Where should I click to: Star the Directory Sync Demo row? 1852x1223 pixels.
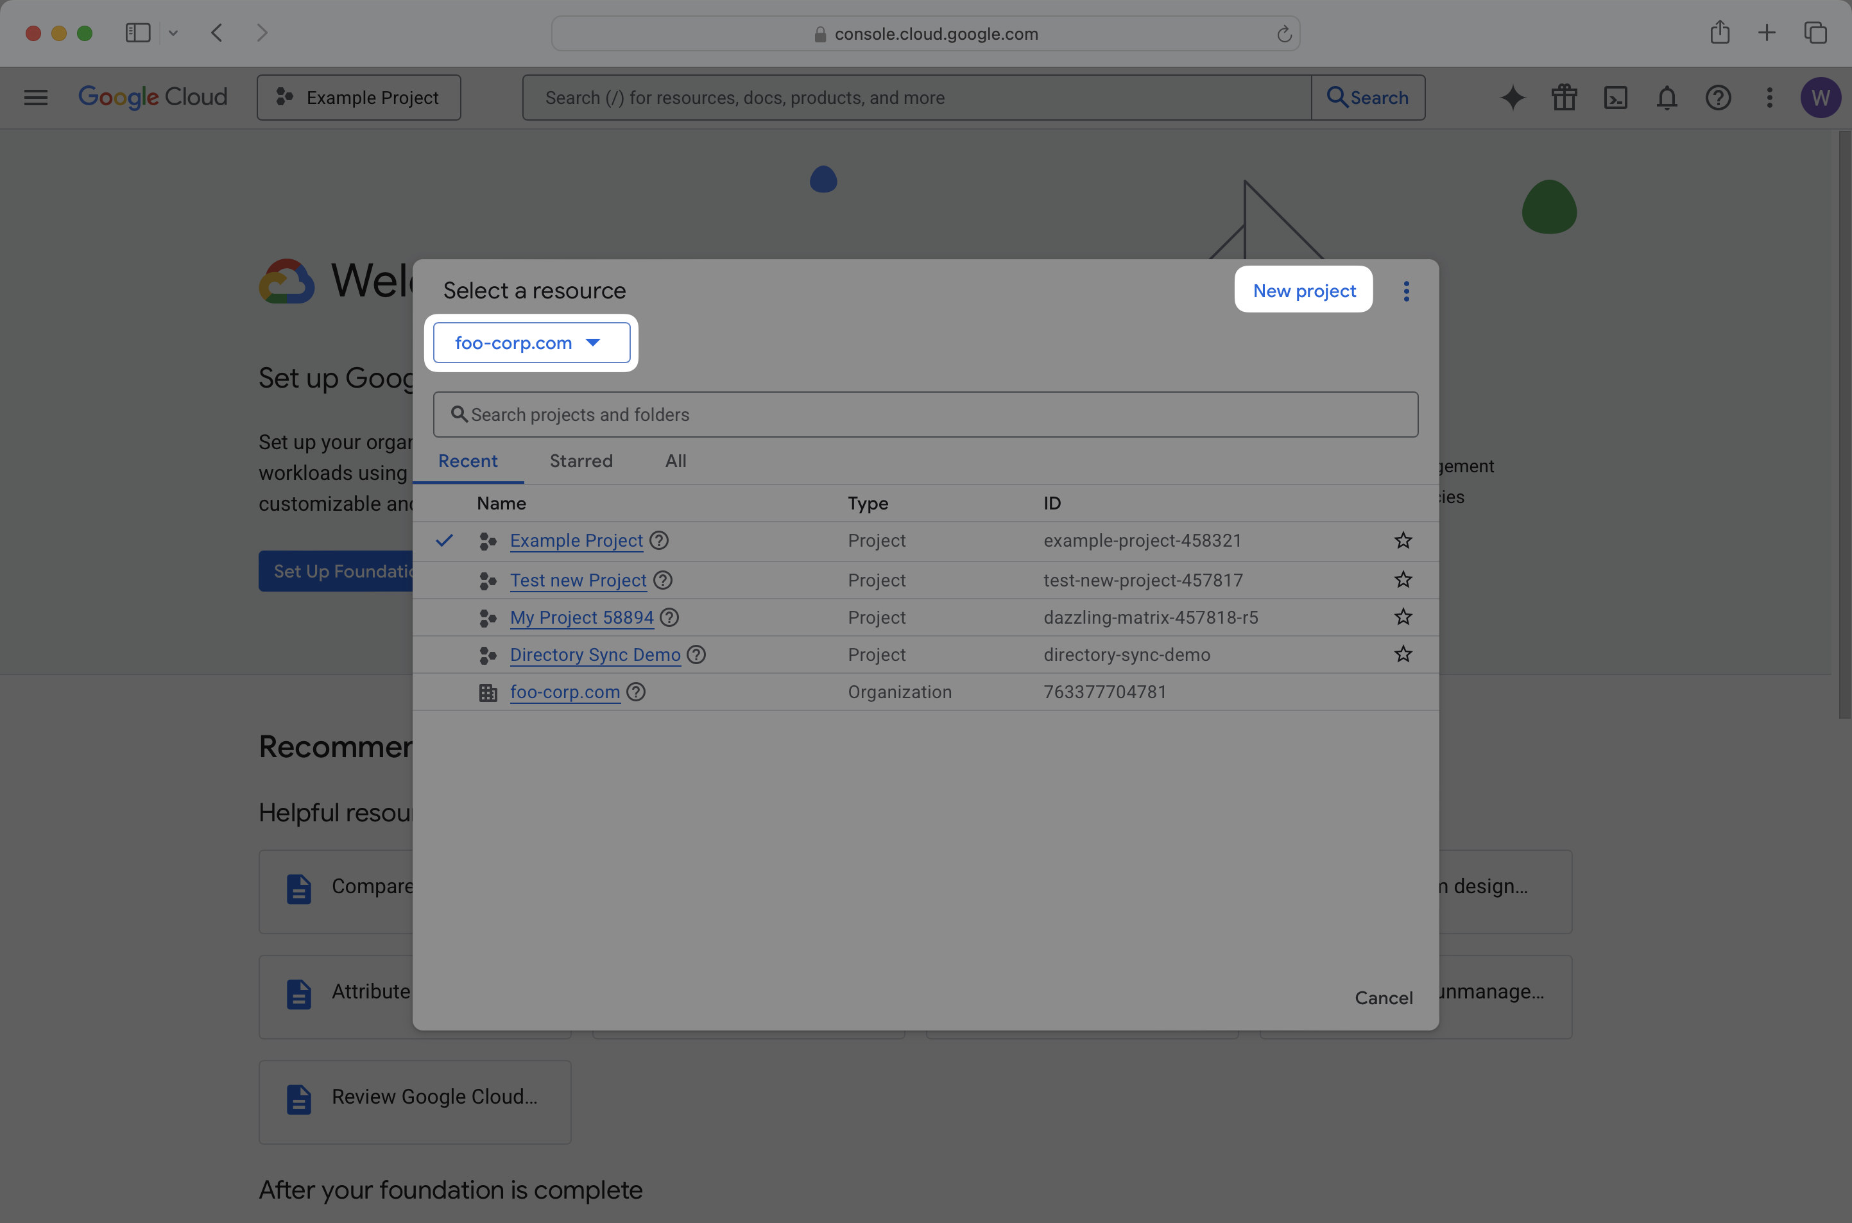coord(1402,654)
